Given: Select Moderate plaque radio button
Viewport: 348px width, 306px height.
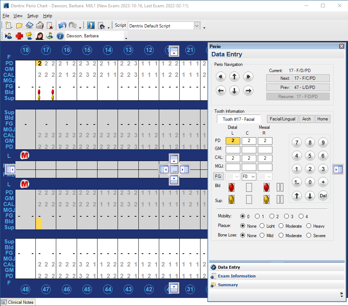Looking at the screenshot, I should [281, 226].
